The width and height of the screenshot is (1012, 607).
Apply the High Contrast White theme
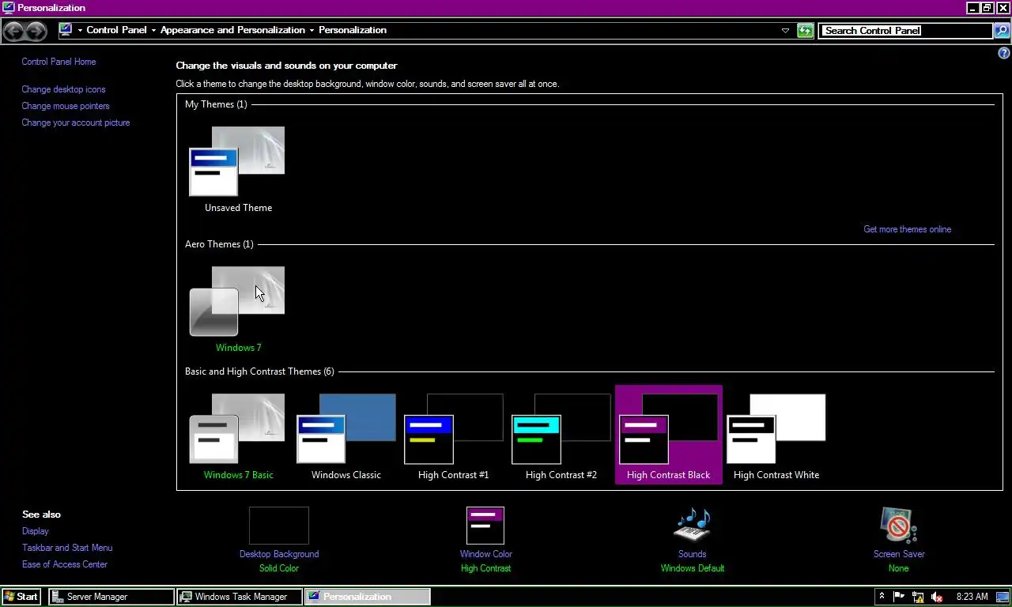(776, 436)
